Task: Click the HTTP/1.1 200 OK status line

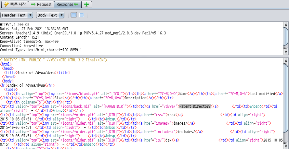Action: tap(15, 24)
